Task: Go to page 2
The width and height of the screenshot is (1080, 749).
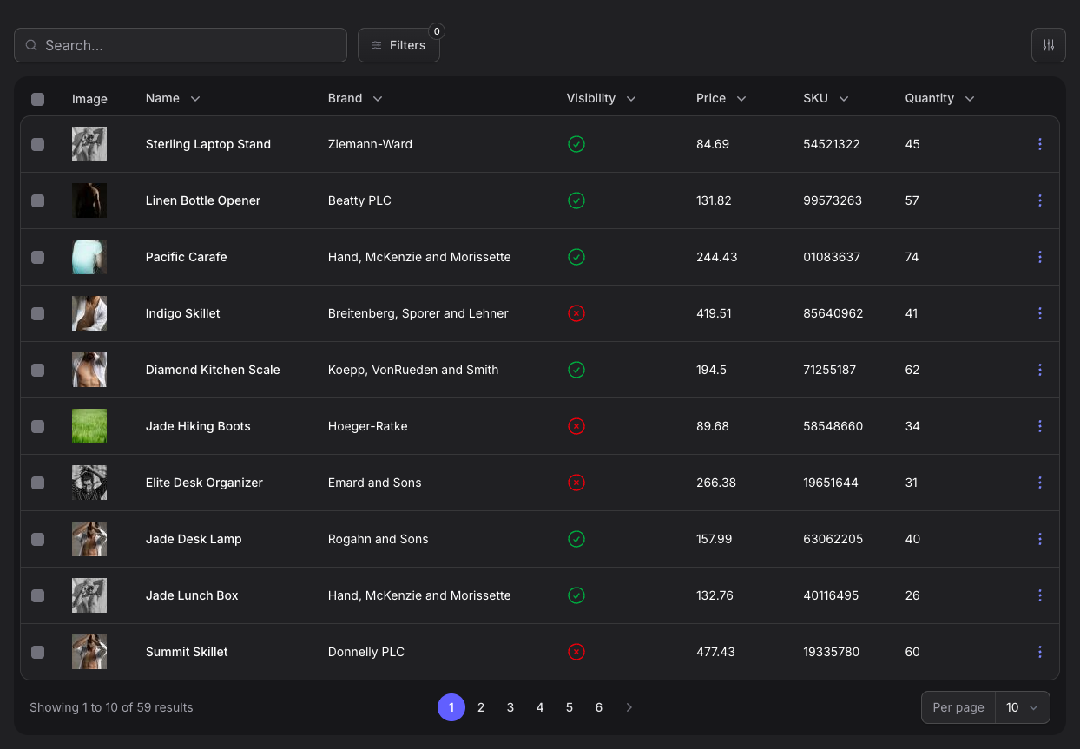Action: (481, 707)
